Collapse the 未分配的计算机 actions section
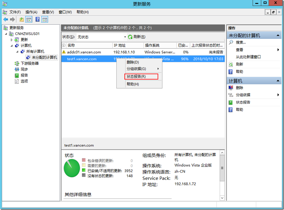Screen dimensions: 284x210 [x=278, y=36]
